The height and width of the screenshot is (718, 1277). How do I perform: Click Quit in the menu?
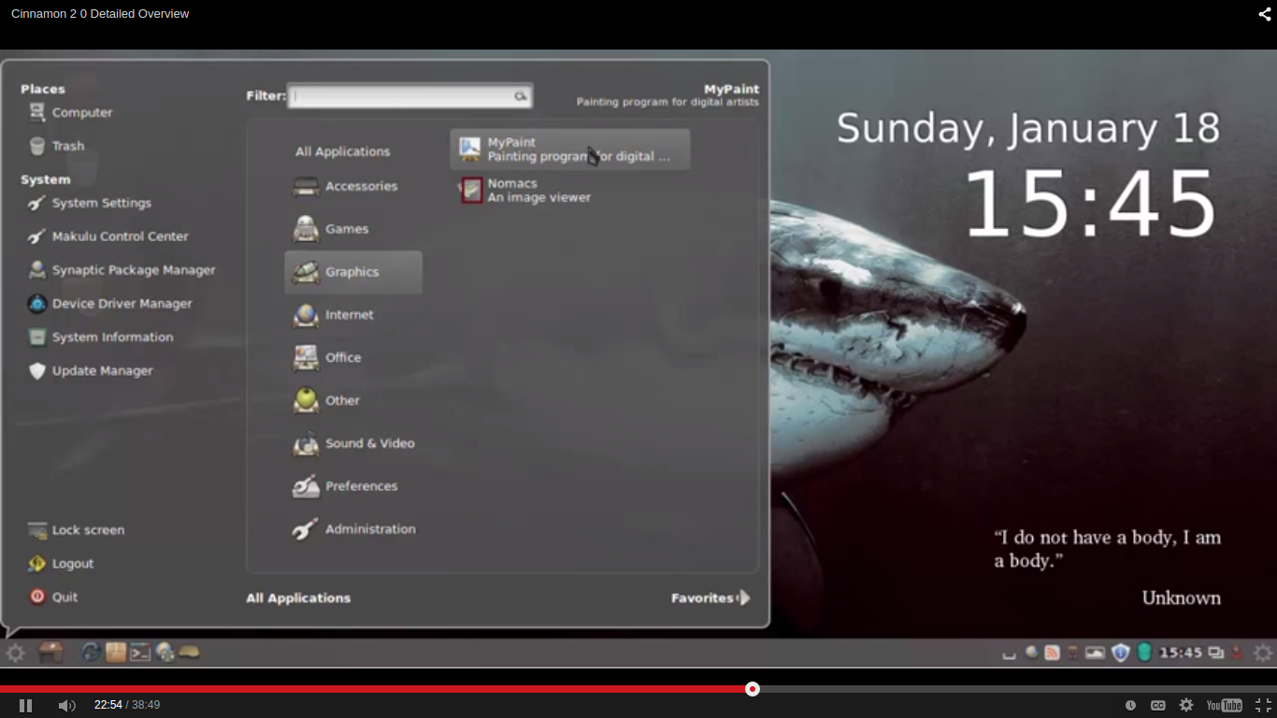click(65, 597)
